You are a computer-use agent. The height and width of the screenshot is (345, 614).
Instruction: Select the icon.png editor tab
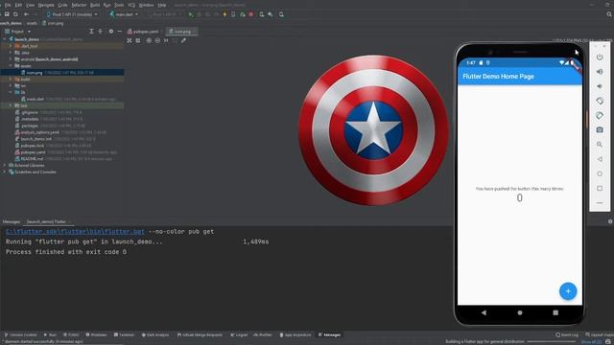[182, 32]
